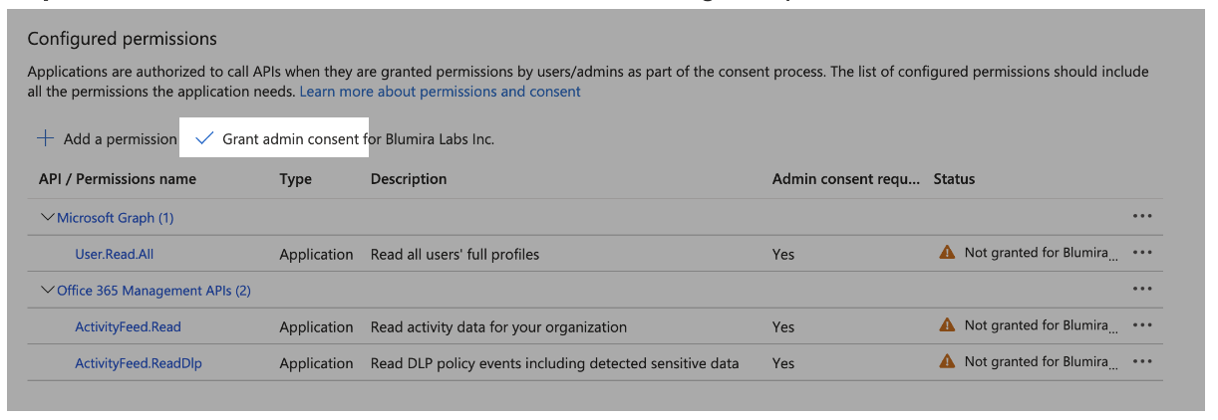1218x420 pixels.
Task: Select Grant admin consent for Blumira Labs Inc.
Action: coord(358,139)
